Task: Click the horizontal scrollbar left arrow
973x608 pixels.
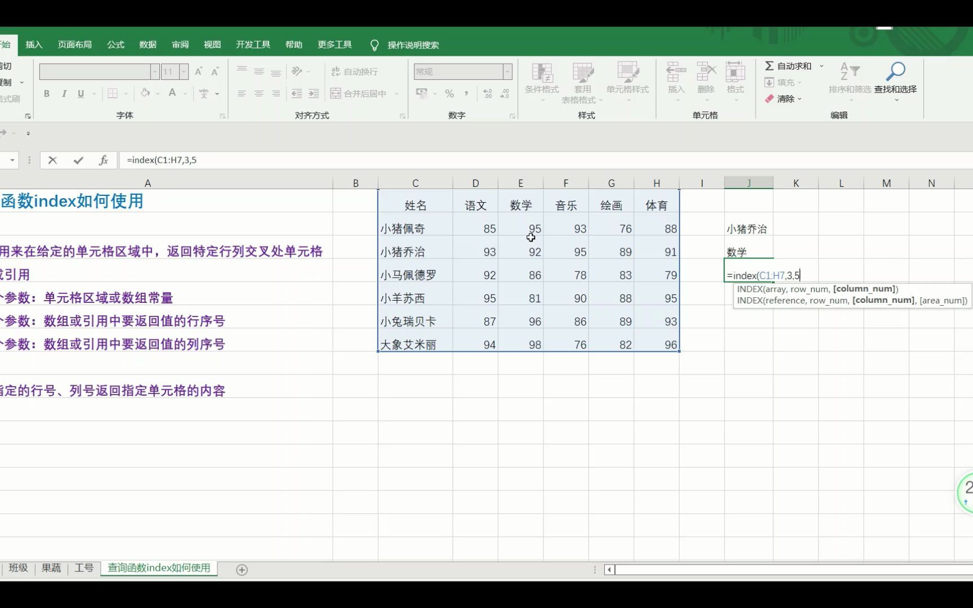Action: pos(609,570)
